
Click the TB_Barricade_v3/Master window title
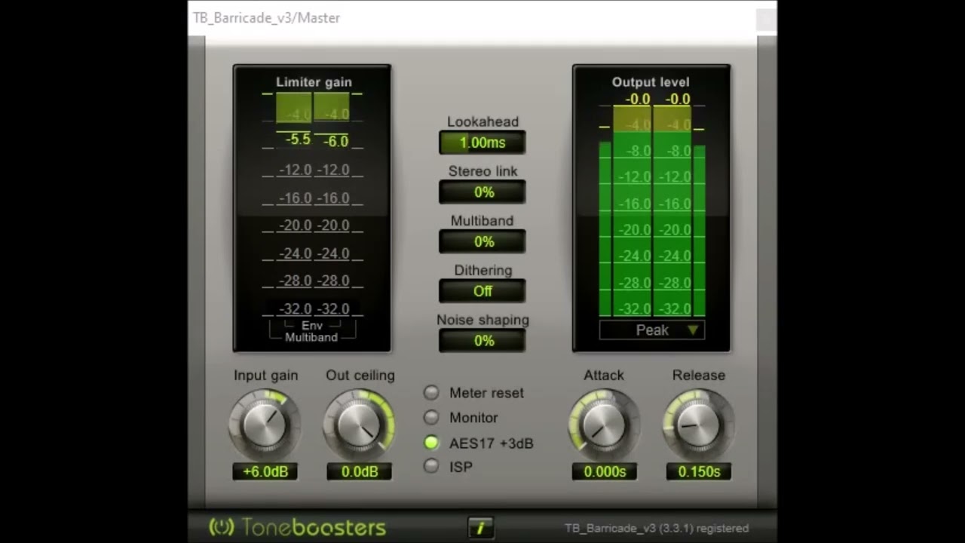[x=266, y=18]
